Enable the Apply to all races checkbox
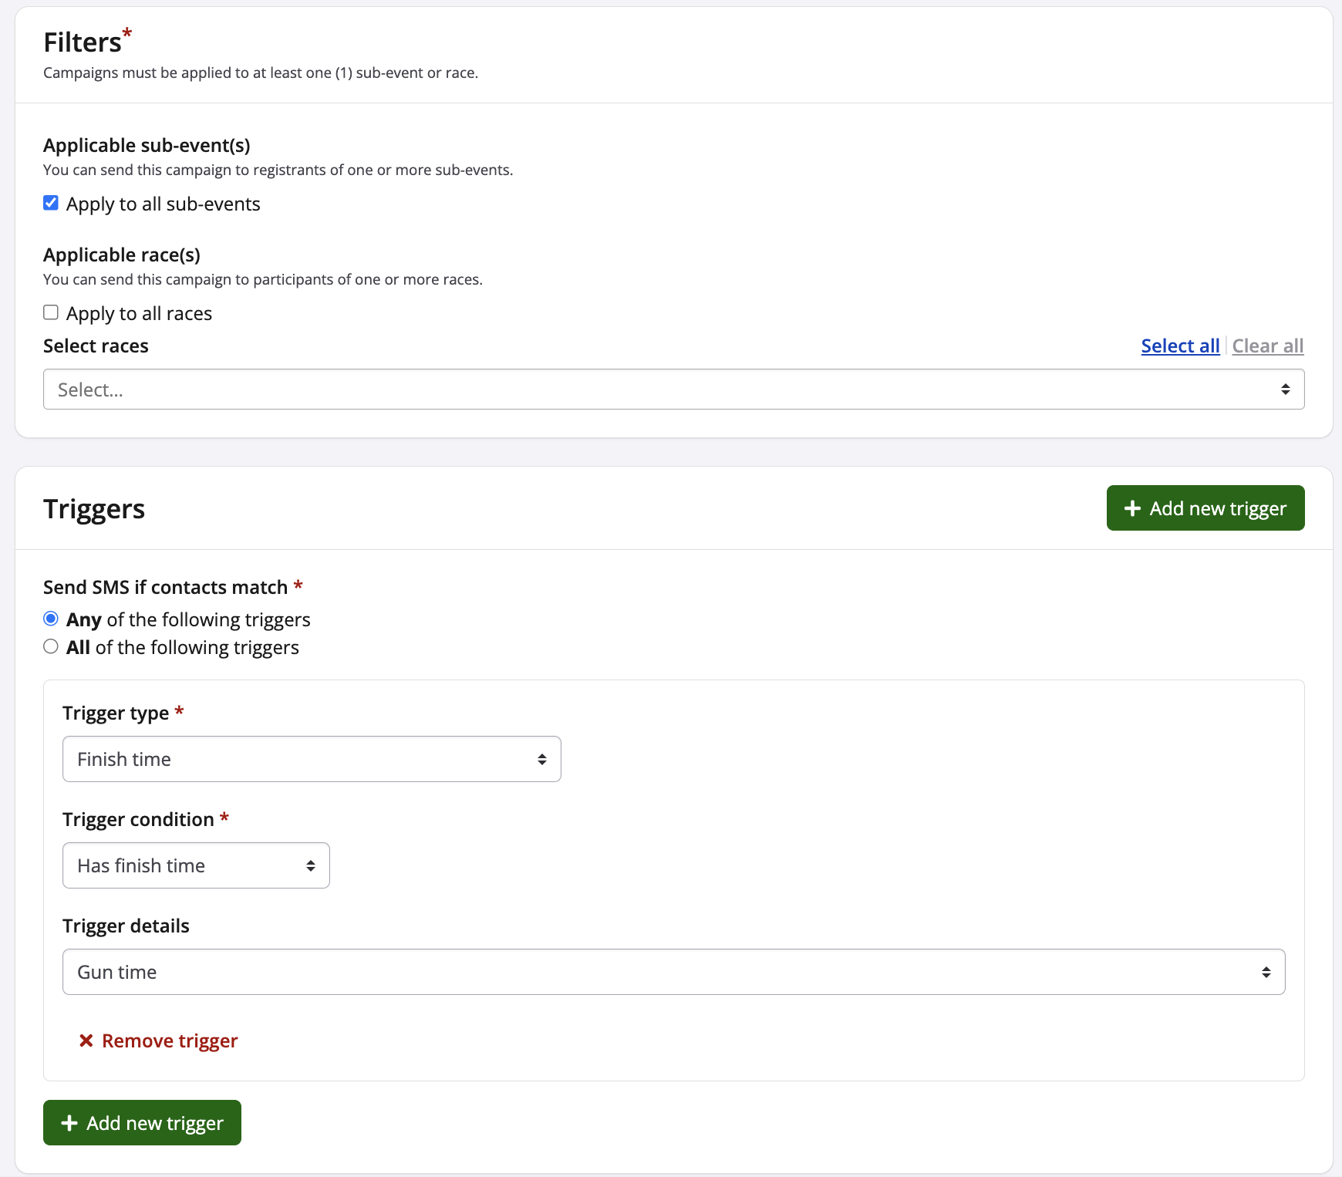1342x1177 pixels. point(51,313)
